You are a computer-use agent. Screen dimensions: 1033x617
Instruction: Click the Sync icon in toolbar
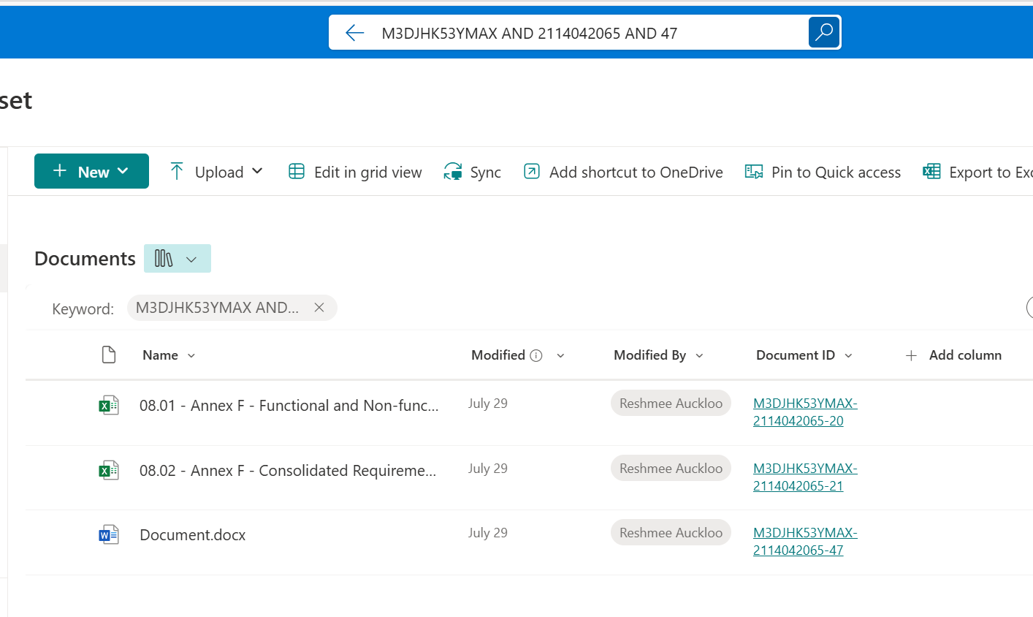[453, 172]
